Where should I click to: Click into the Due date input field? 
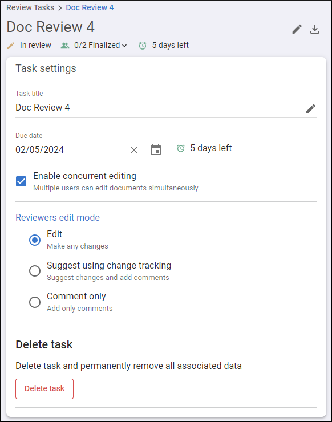click(x=71, y=149)
